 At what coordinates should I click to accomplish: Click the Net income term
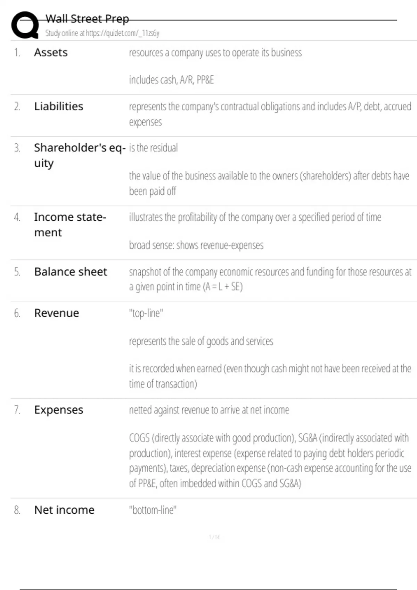coord(64,510)
